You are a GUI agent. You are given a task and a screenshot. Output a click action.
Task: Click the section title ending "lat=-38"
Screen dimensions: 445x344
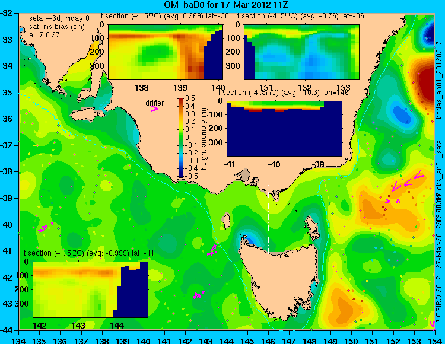(164, 16)
